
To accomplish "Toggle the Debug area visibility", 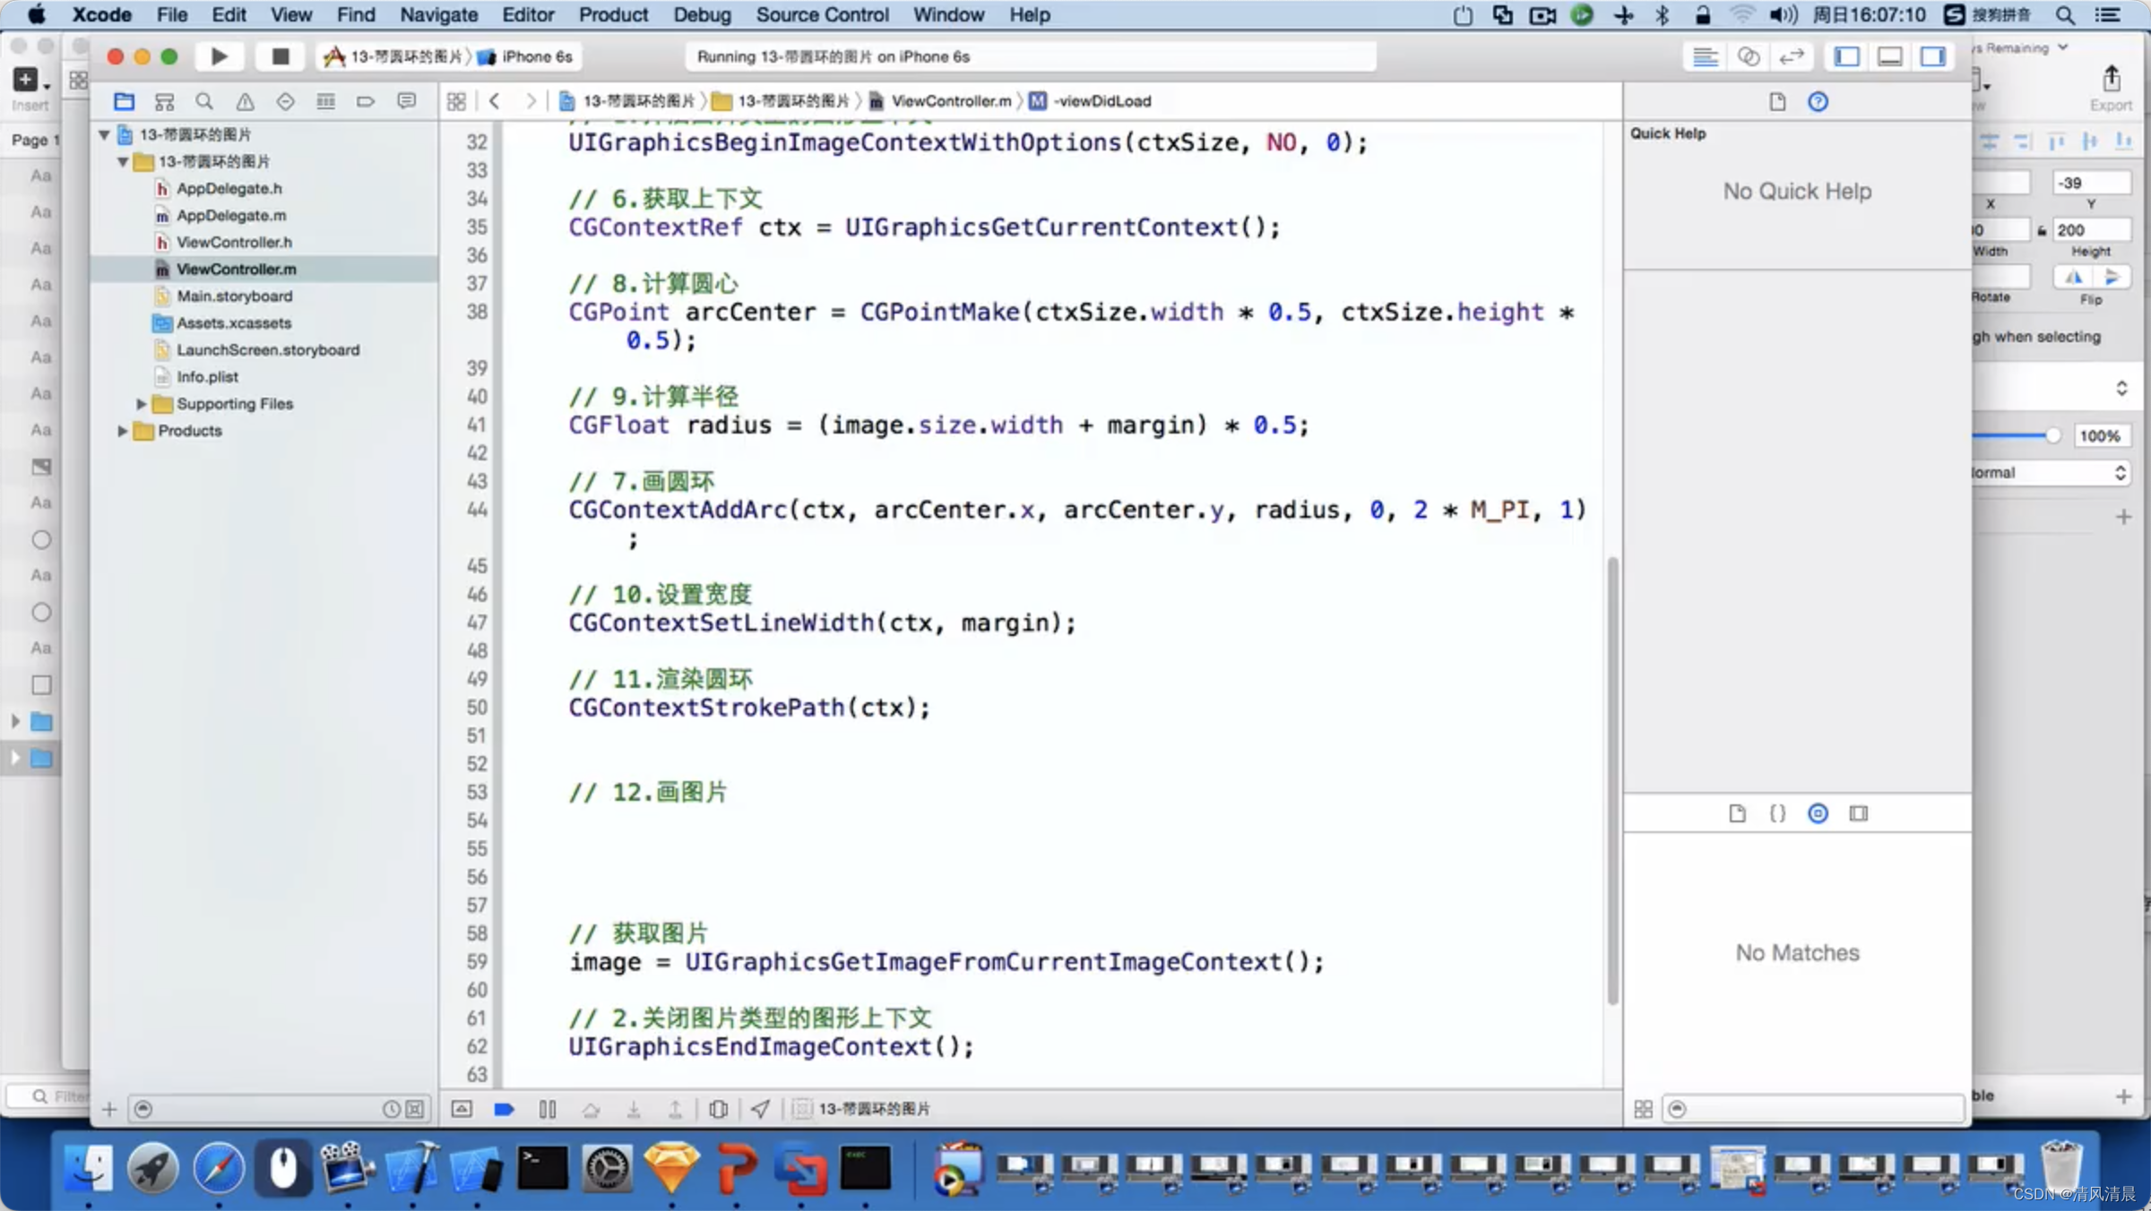I will [1890, 56].
